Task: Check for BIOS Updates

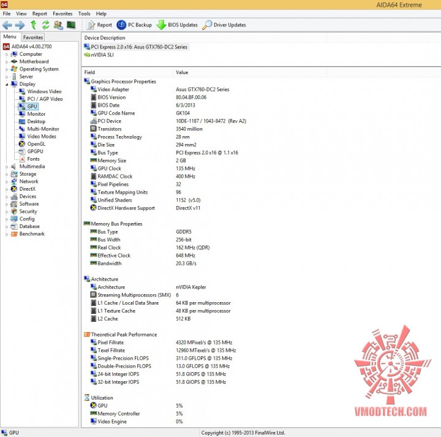Action: coord(177,25)
